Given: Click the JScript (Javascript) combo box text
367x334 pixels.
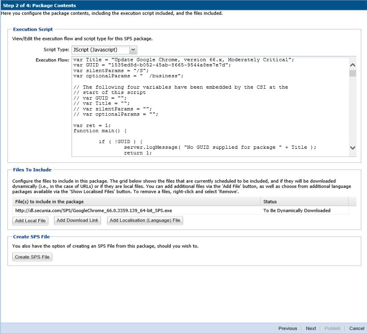Looking at the screenshot, I should tap(101, 50).
